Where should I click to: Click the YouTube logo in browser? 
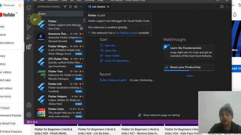click(x=8, y=15)
